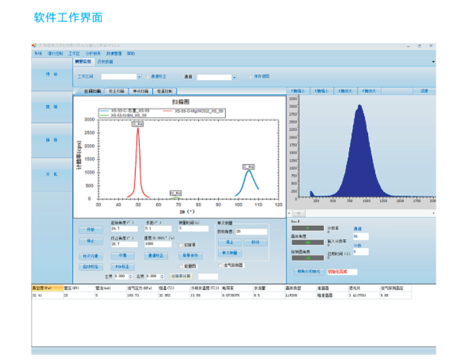Expand the 工作区间 dropdown arrow
Viewport: 461px width, 363px height.
139,77
